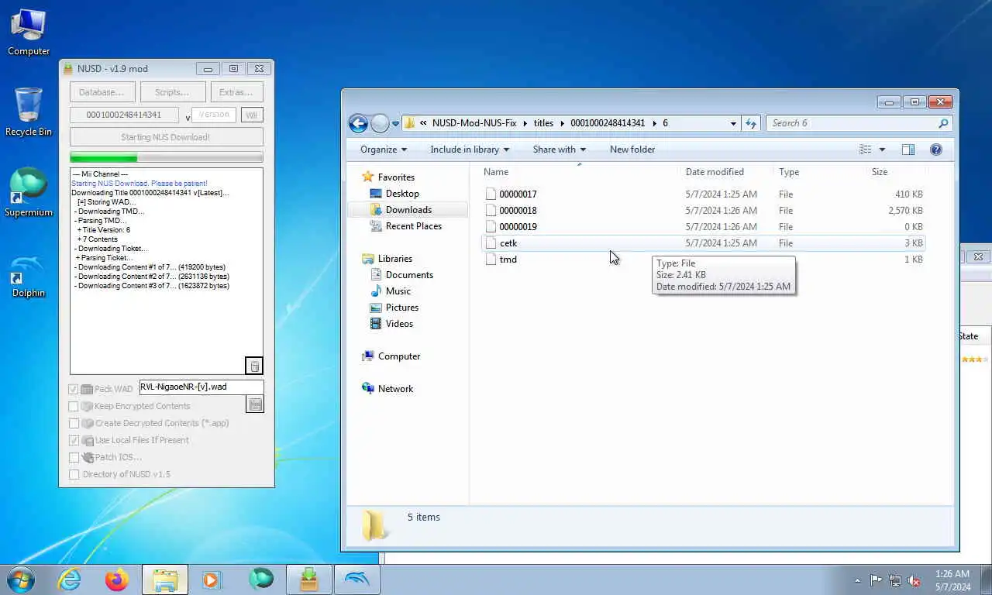The width and height of the screenshot is (992, 595).
Task: Expand the address bar history dropdown
Action: pyautogui.click(x=733, y=123)
